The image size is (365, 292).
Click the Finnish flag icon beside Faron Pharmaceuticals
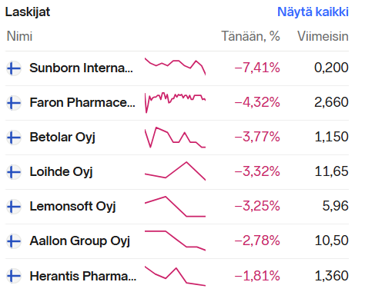(14, 103)
